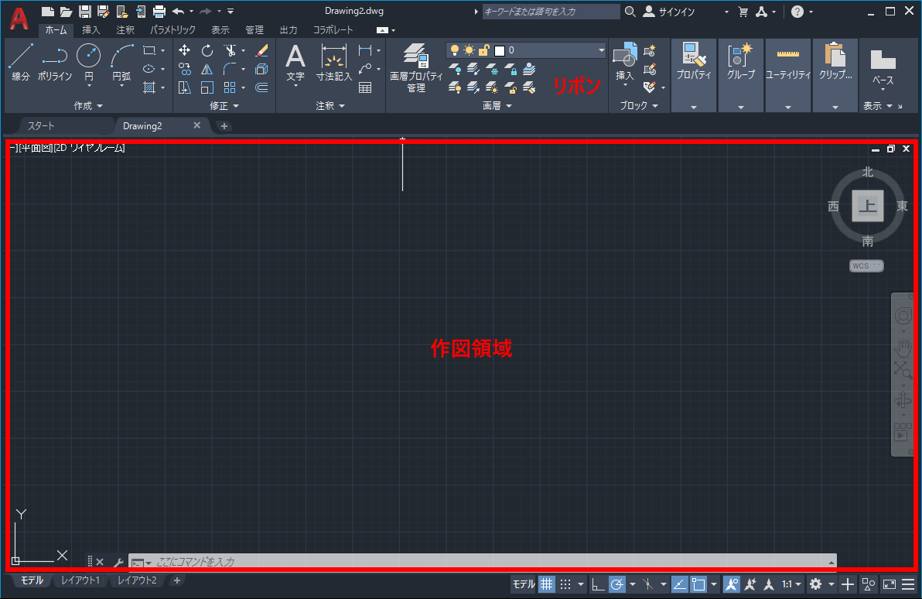Toggle ortho mode in status bar
This screenshot has width=922, height=599.
pos(598,584)
